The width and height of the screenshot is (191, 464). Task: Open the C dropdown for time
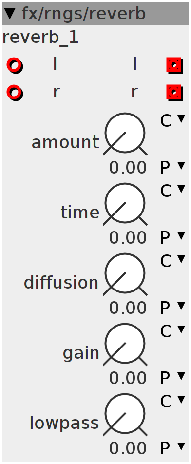tap(172, 190)
